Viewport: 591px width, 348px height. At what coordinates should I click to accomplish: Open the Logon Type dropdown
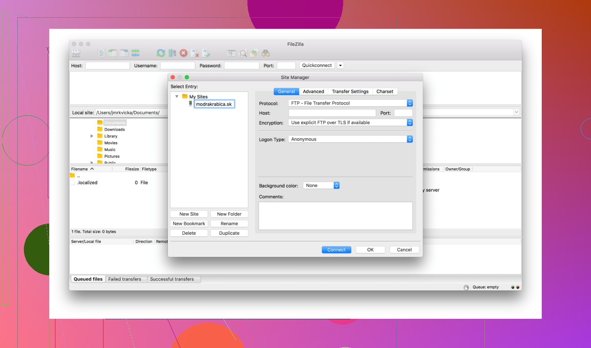(x=409, y=139)
